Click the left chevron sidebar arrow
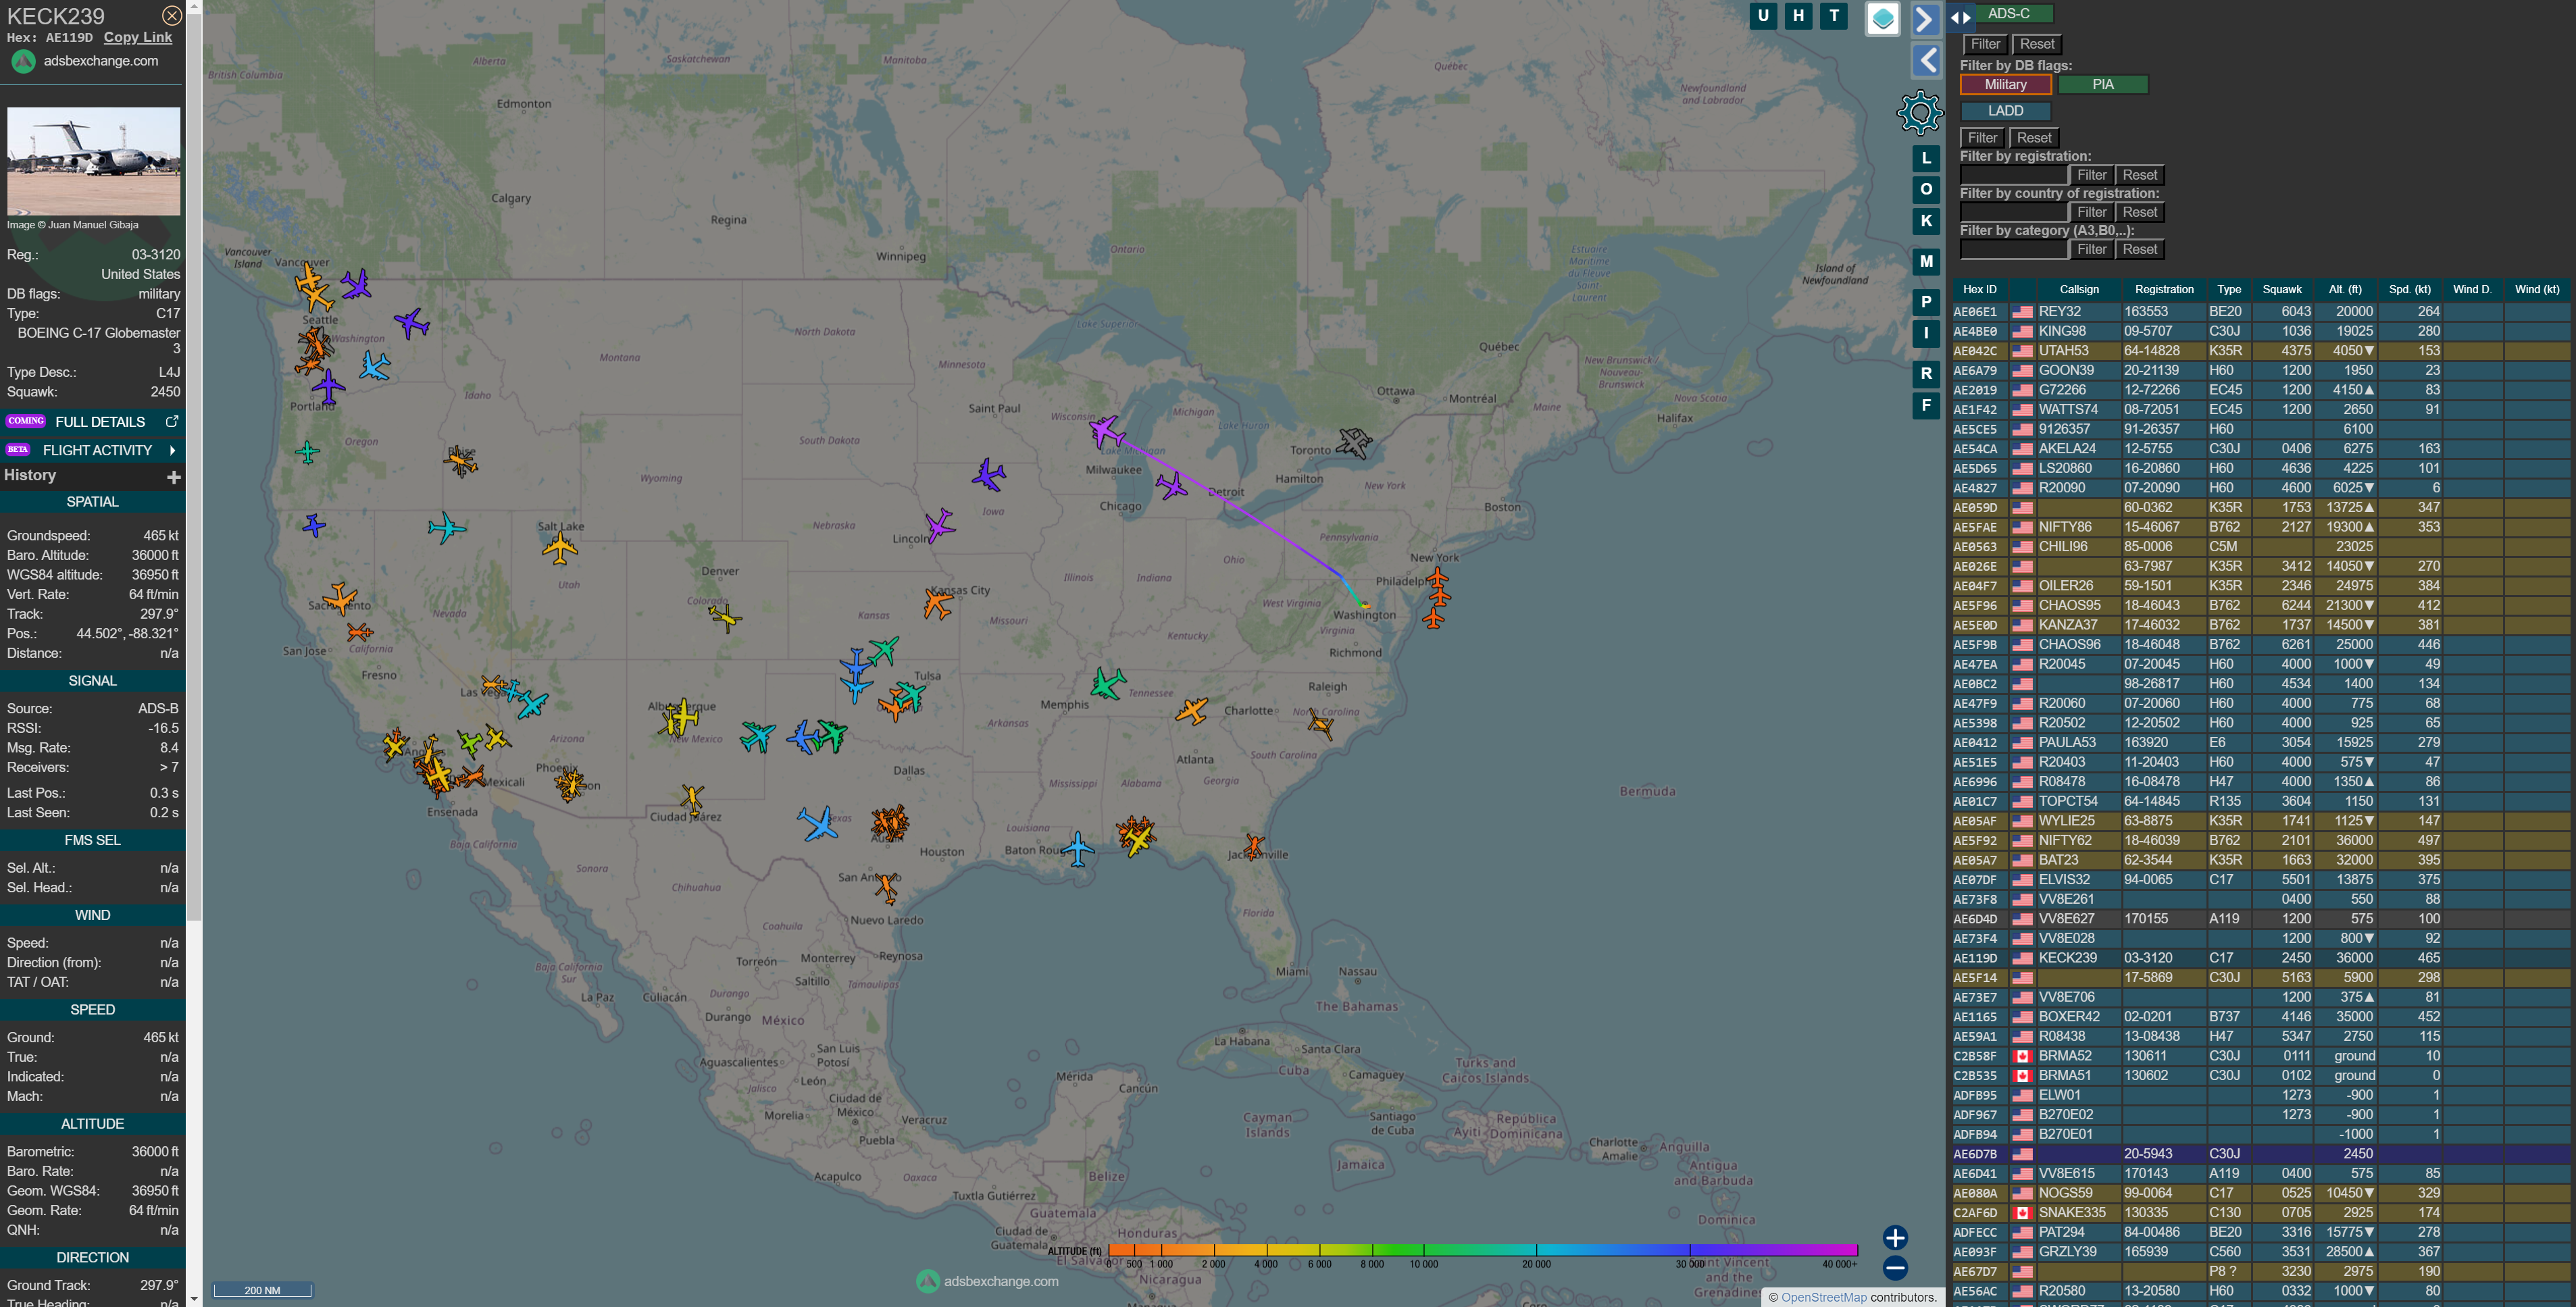Viewport: 2576px width, 1307px height. (1927, 60)
